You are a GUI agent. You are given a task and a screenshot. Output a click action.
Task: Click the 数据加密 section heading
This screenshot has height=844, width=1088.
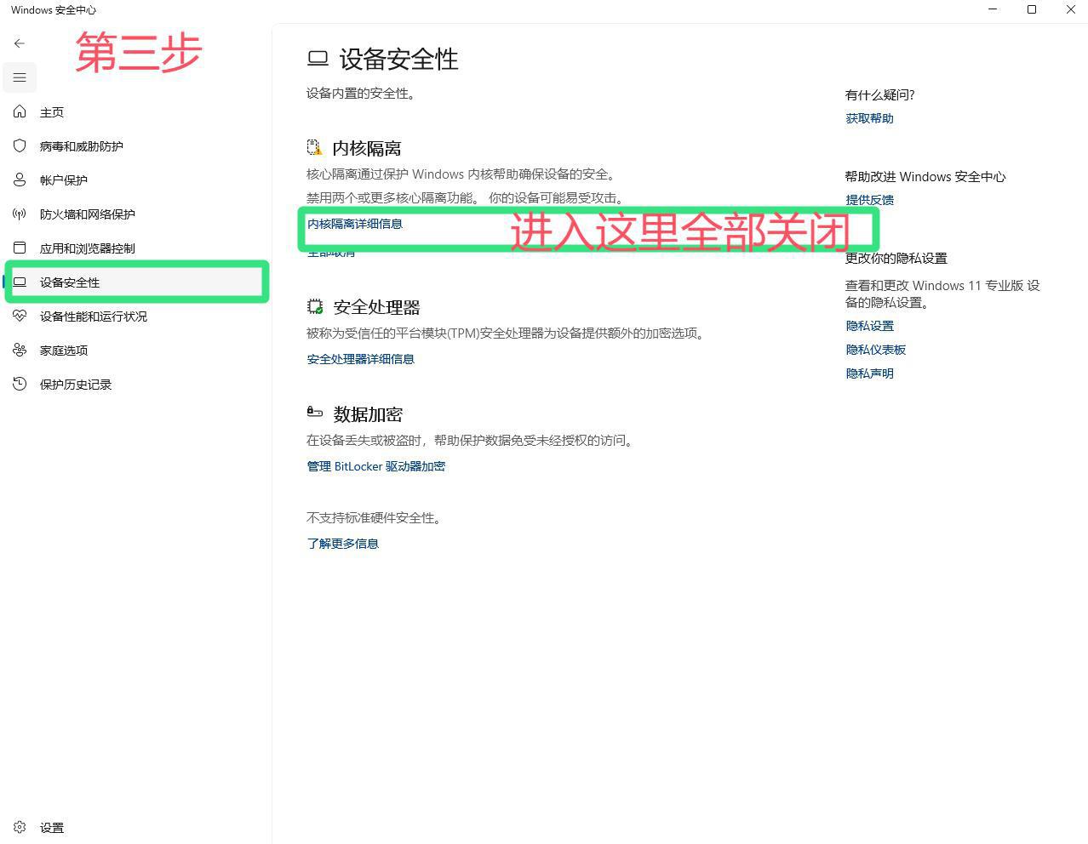pos(368,414)
